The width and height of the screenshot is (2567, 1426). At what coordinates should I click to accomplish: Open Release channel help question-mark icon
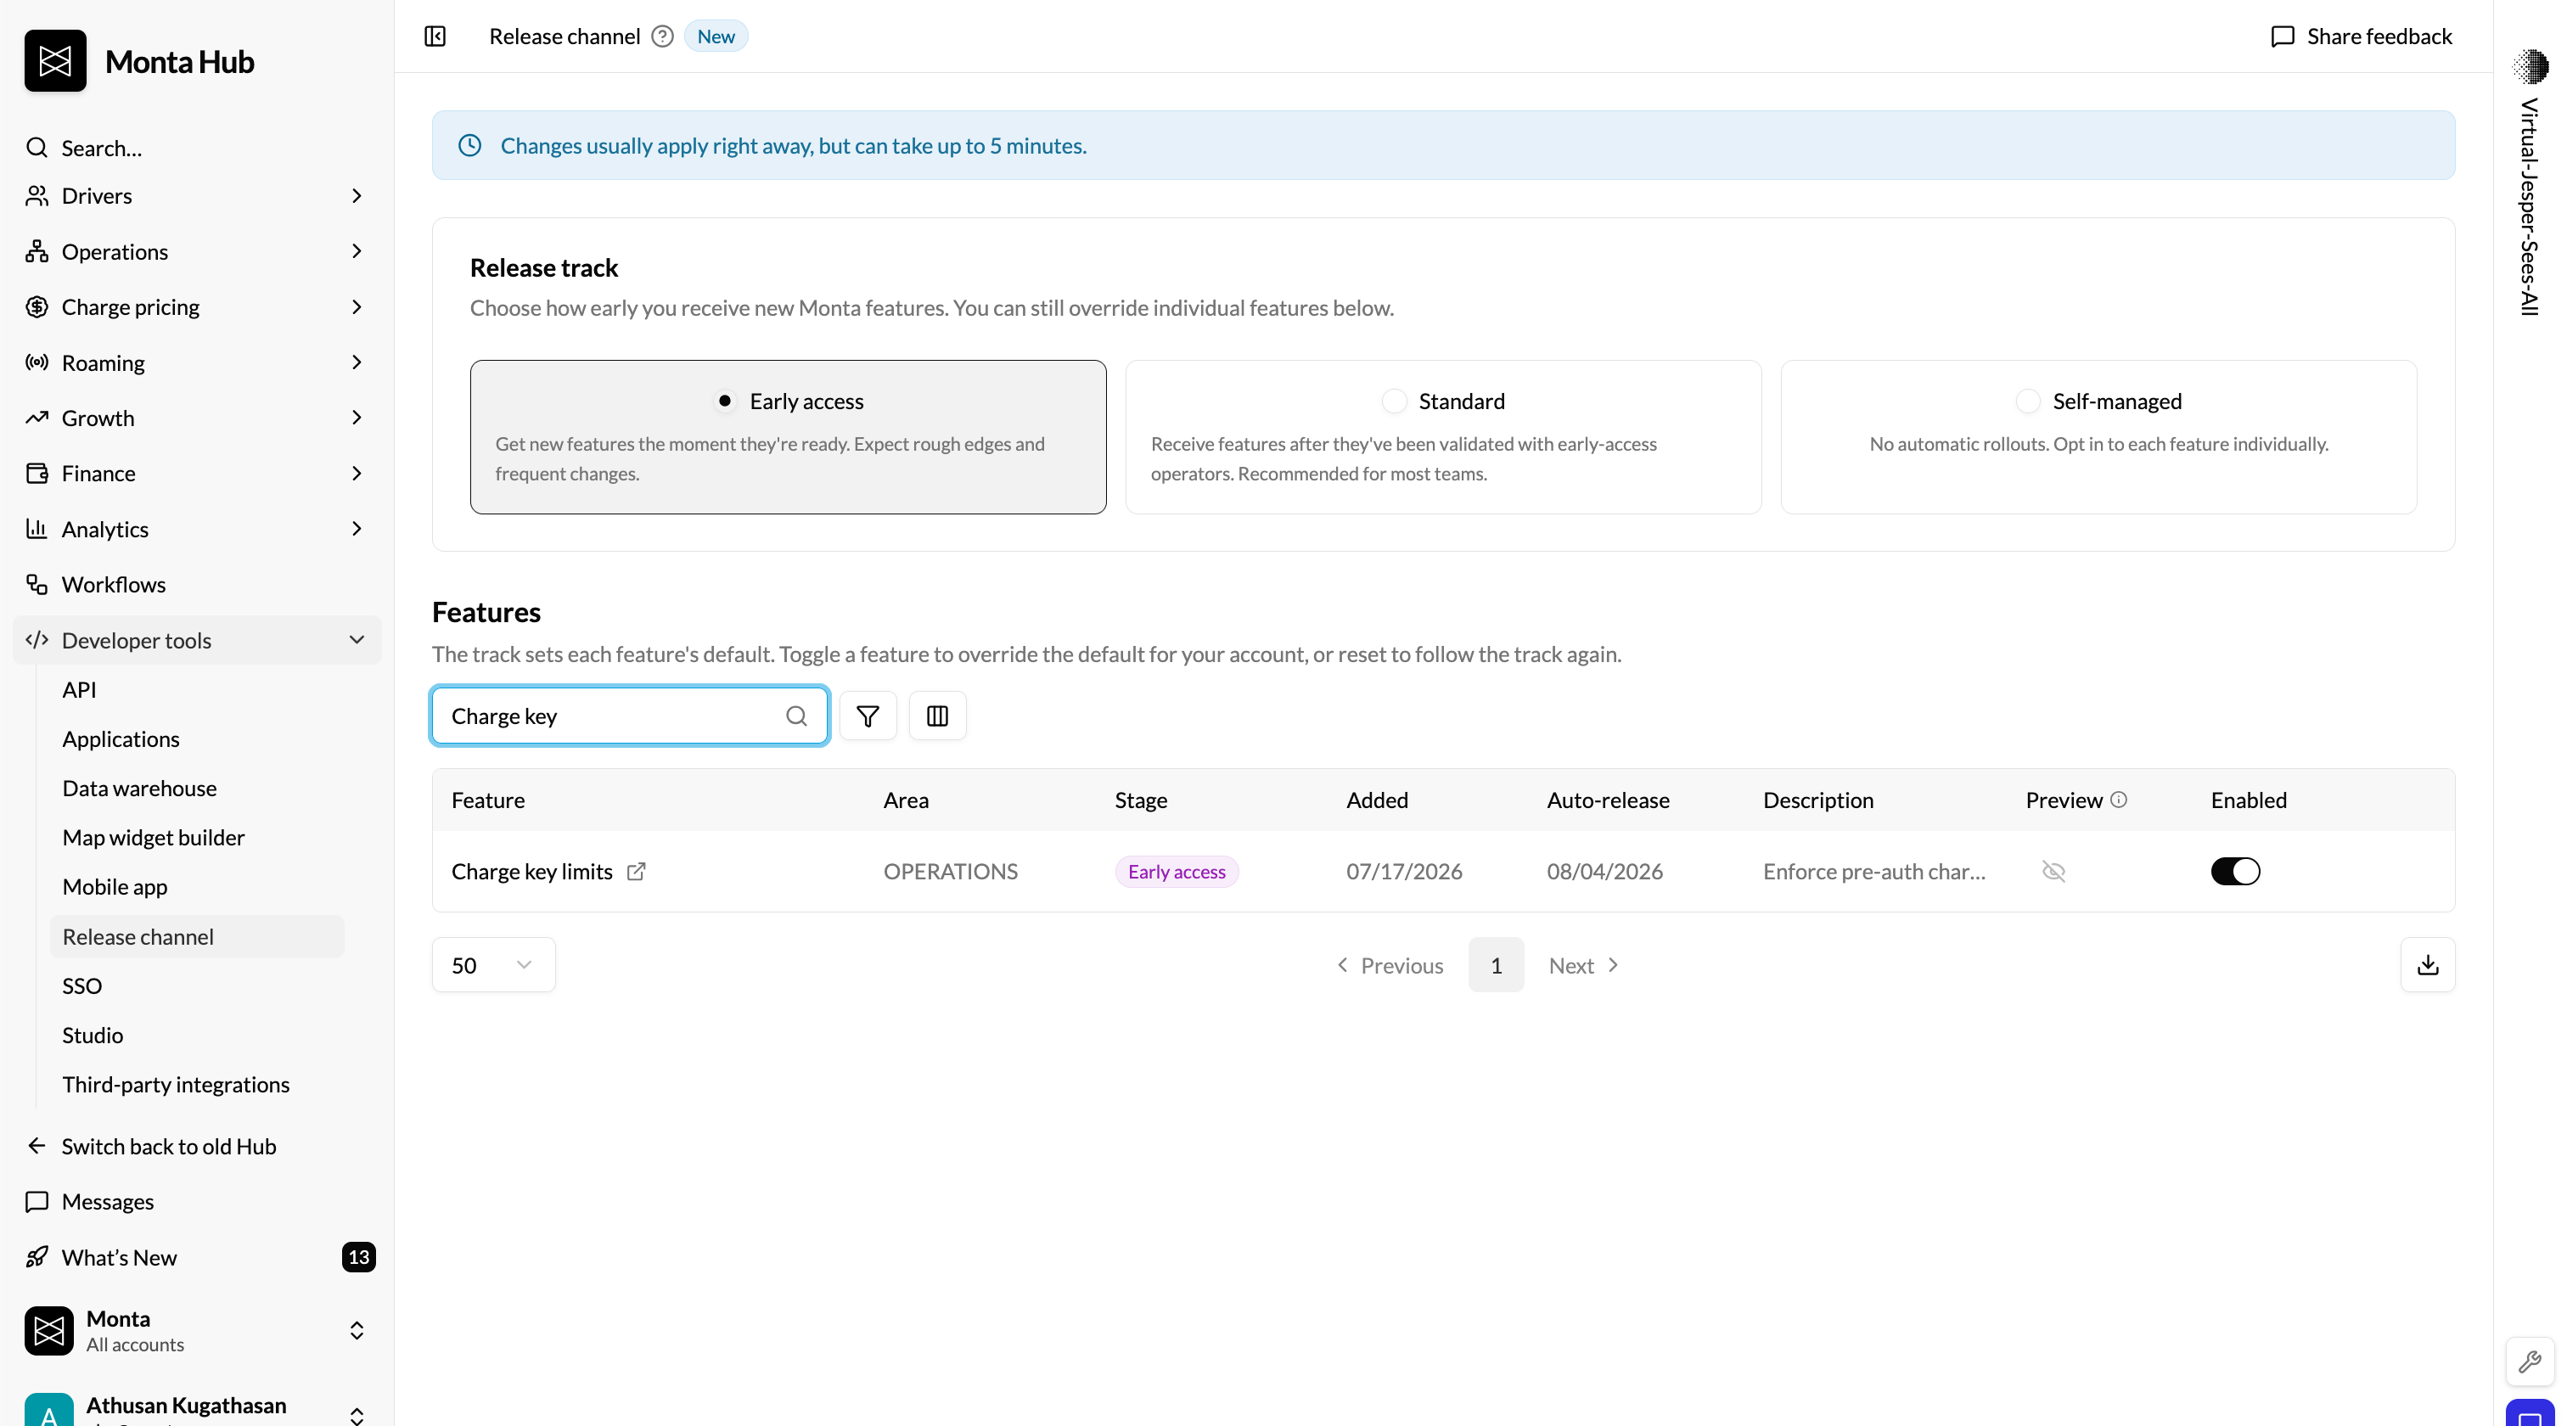(x=663, y=36)
